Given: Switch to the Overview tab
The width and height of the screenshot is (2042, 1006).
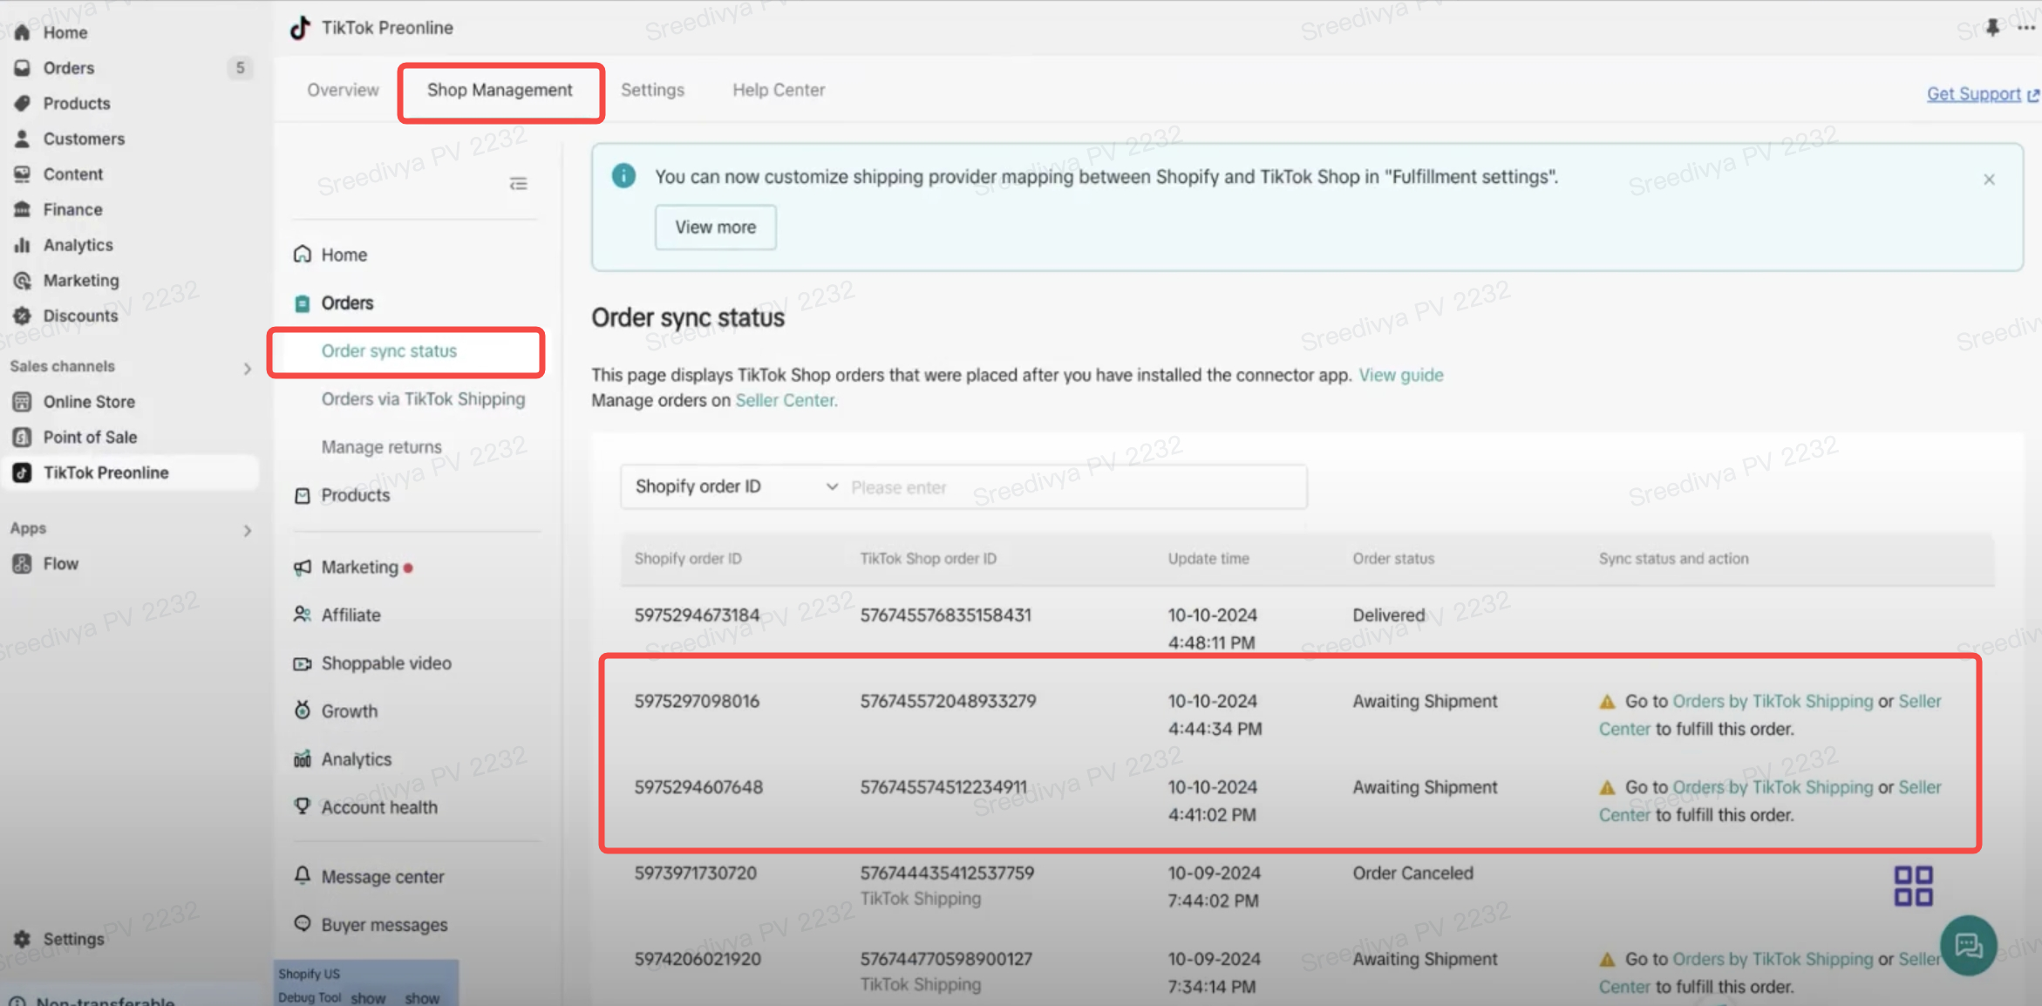Looking at the screenshot, I should tap(343, 90).
